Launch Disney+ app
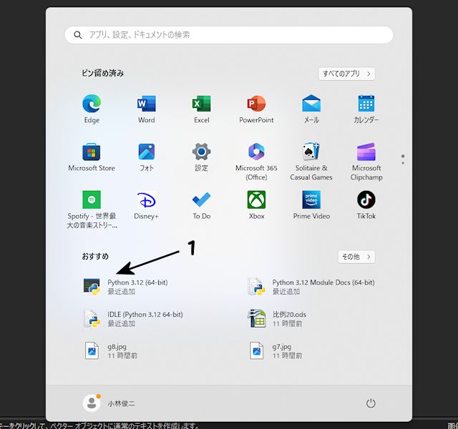458x429 pixels. pyautogui.click(x=146, y=205)
